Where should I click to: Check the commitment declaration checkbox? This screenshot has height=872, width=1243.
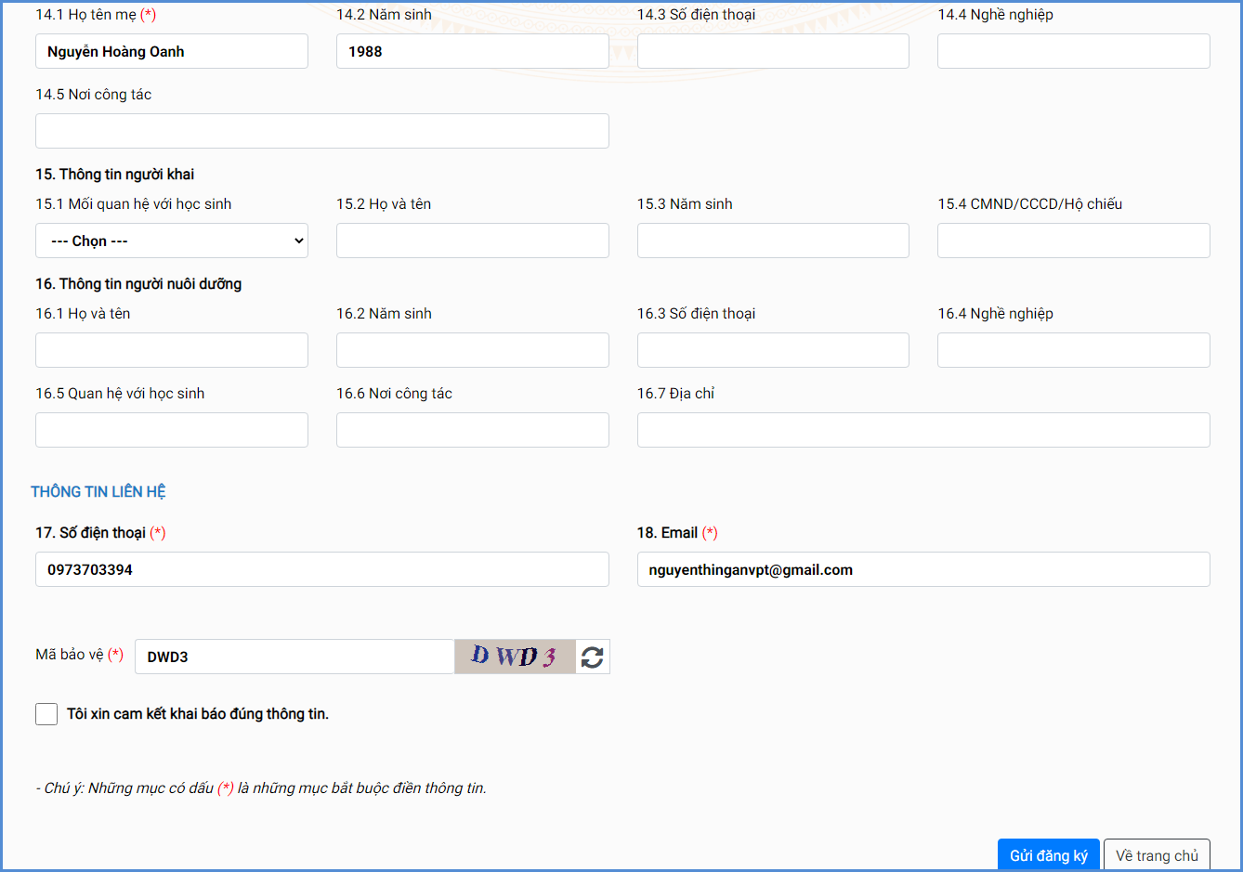point(46,714)
